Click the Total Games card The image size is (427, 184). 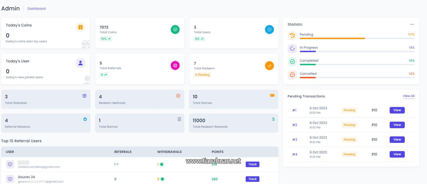(233, 99)
